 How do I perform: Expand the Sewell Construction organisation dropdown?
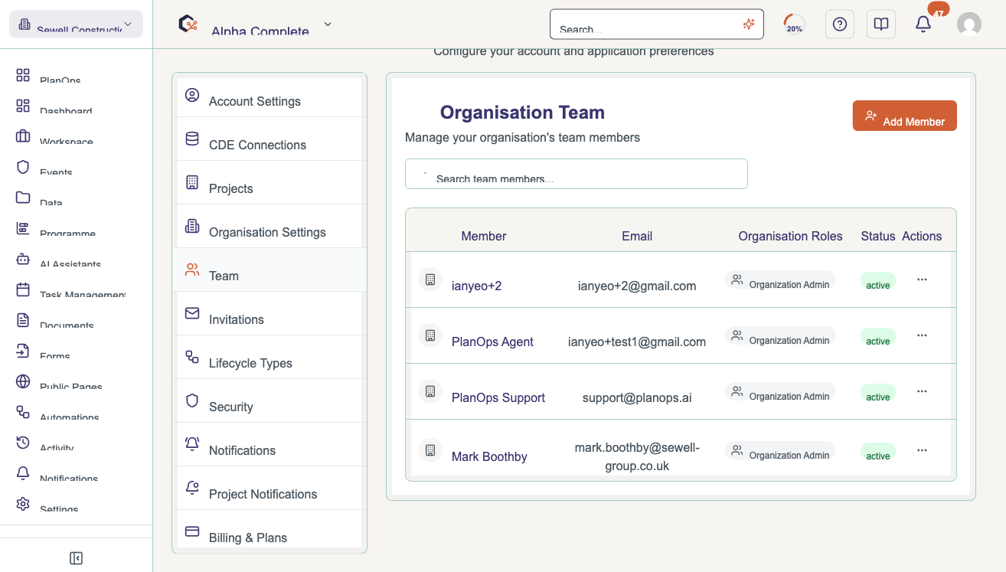coord(76,25)
